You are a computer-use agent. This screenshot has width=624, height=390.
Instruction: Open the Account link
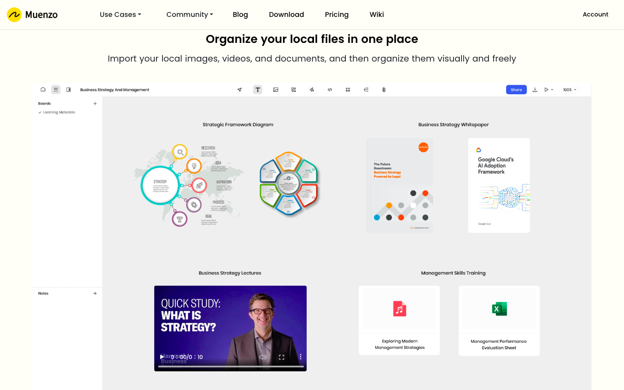pyautogui.click(x=595, y=15)
